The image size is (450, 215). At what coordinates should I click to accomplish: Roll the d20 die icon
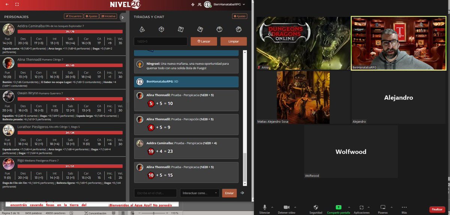(x=238, y=29)
